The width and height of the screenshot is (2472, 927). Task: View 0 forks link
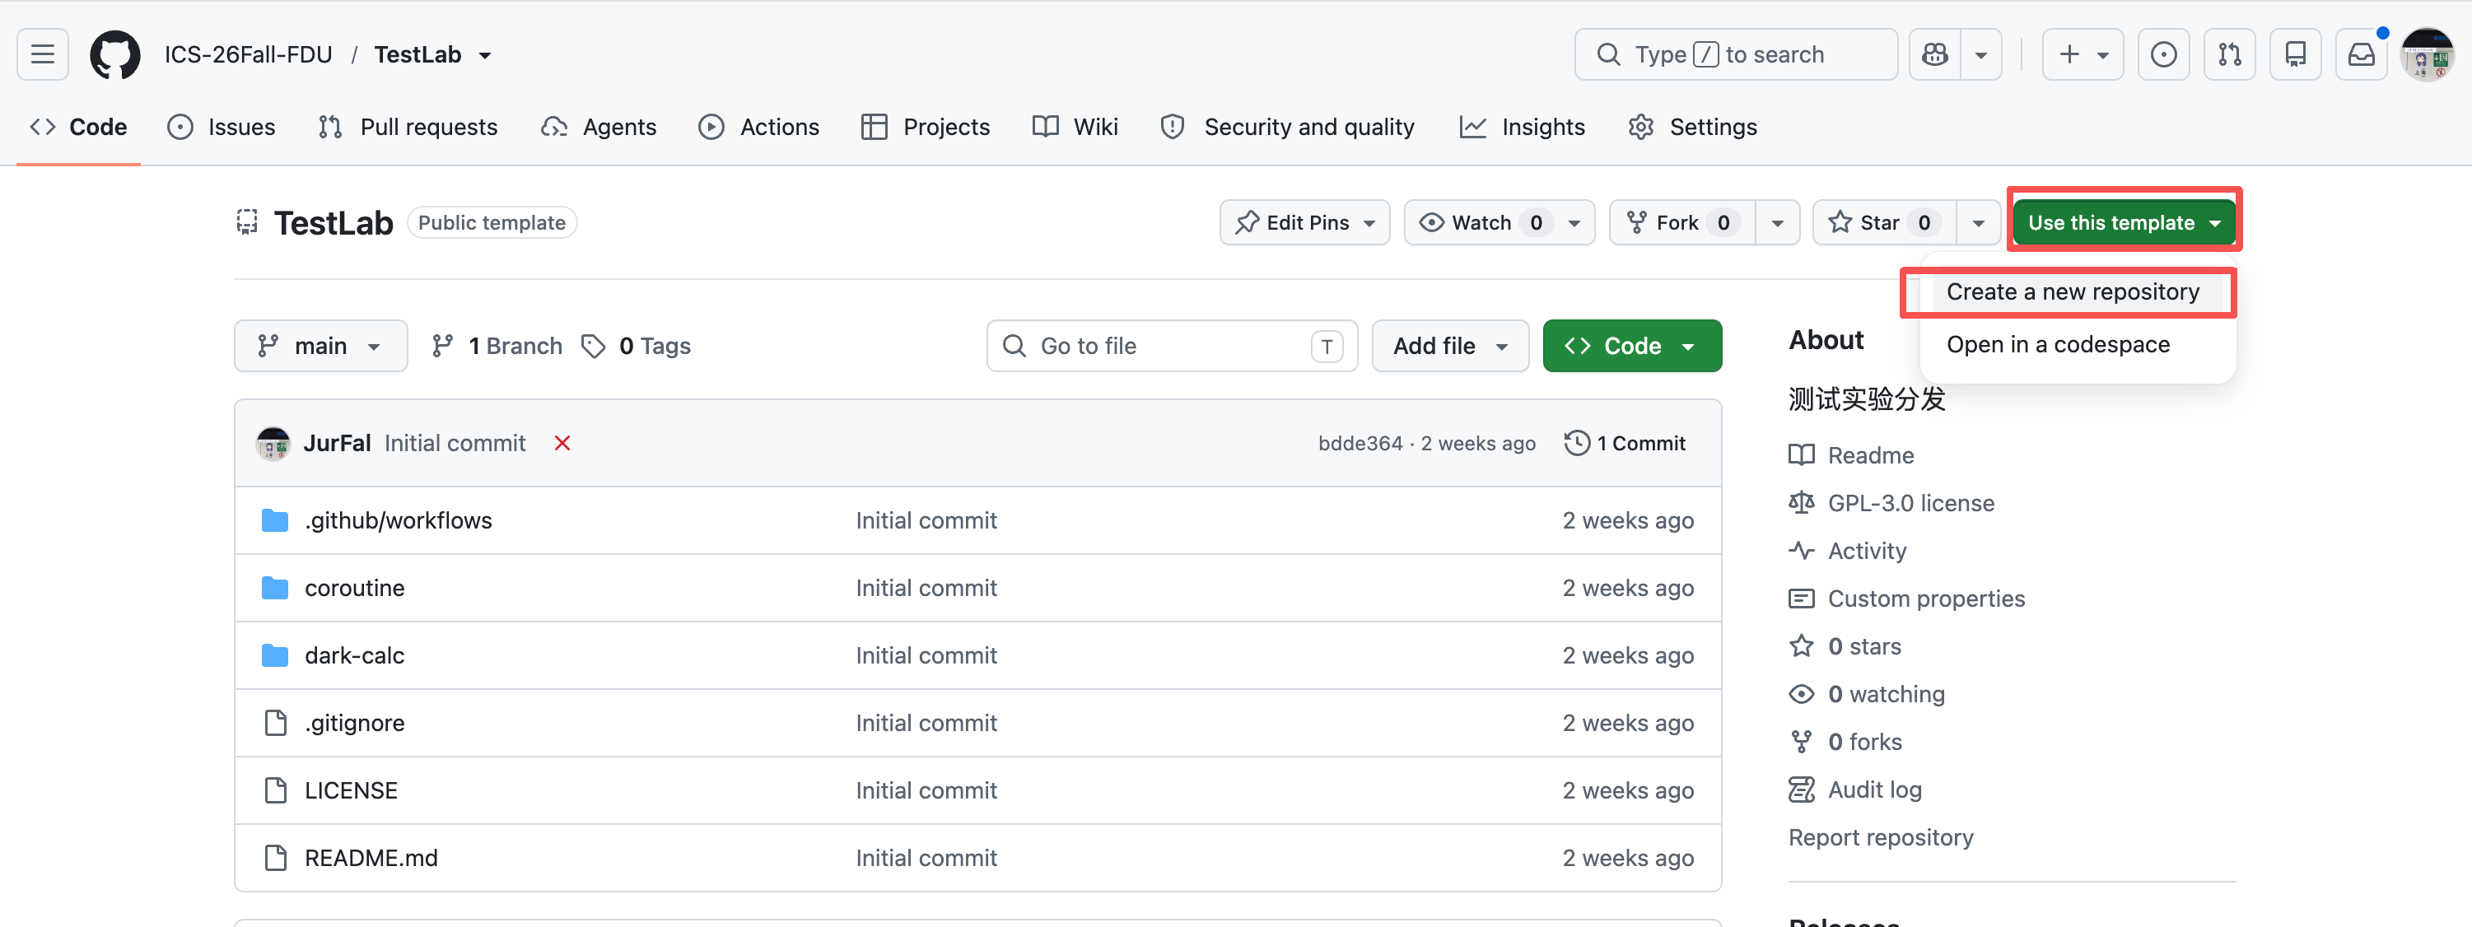coord(1846,742)
